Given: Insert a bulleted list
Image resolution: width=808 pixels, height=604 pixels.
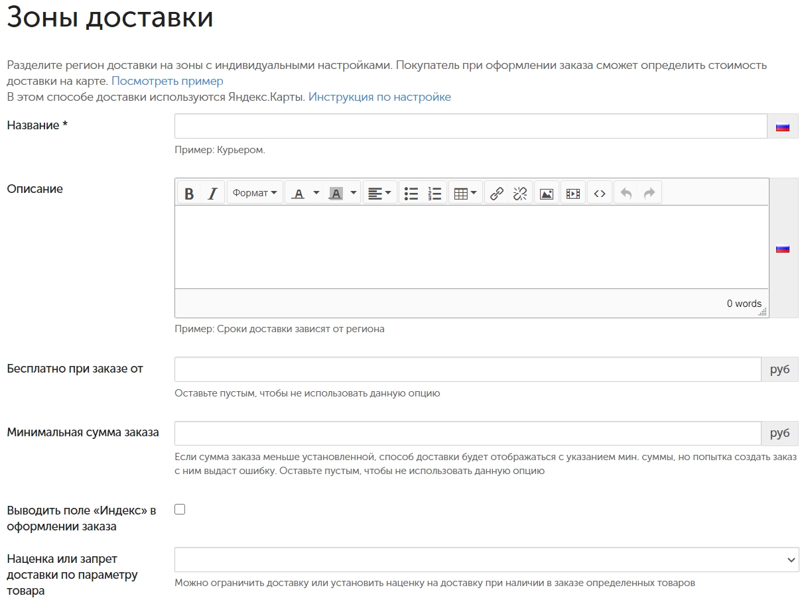Looking at the screenshot, I should pos(411,194).
